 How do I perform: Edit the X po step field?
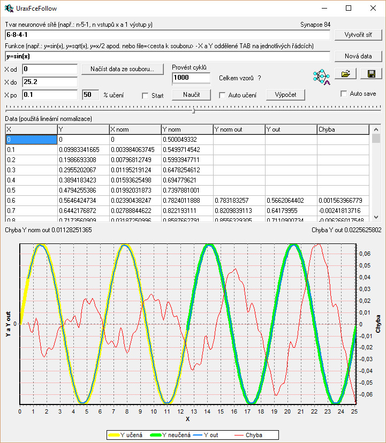click(x=50, y=95)
